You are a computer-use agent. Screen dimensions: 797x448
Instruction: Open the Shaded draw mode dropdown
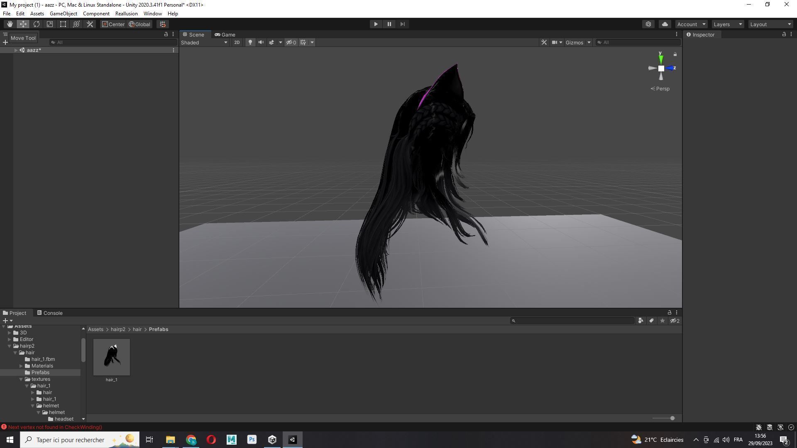(x=204, y=42)
